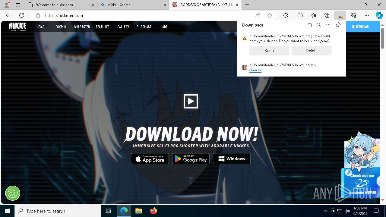386x217 pixels.
Task: Open volume control in tray
Action: pyautogui.click(x=347, y=211)
